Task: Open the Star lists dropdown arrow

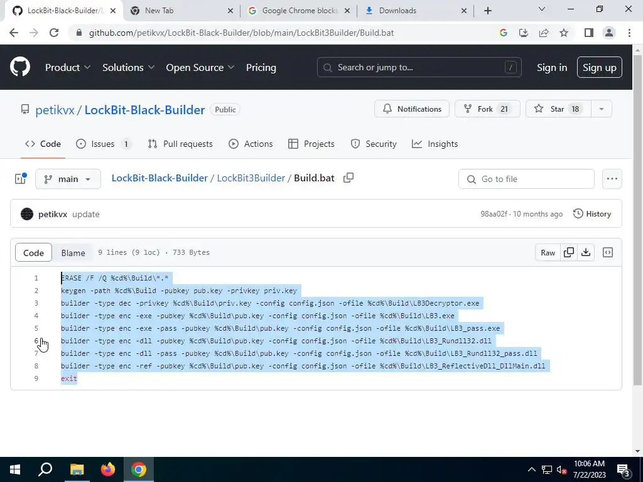Action: [x=602, y=109]
